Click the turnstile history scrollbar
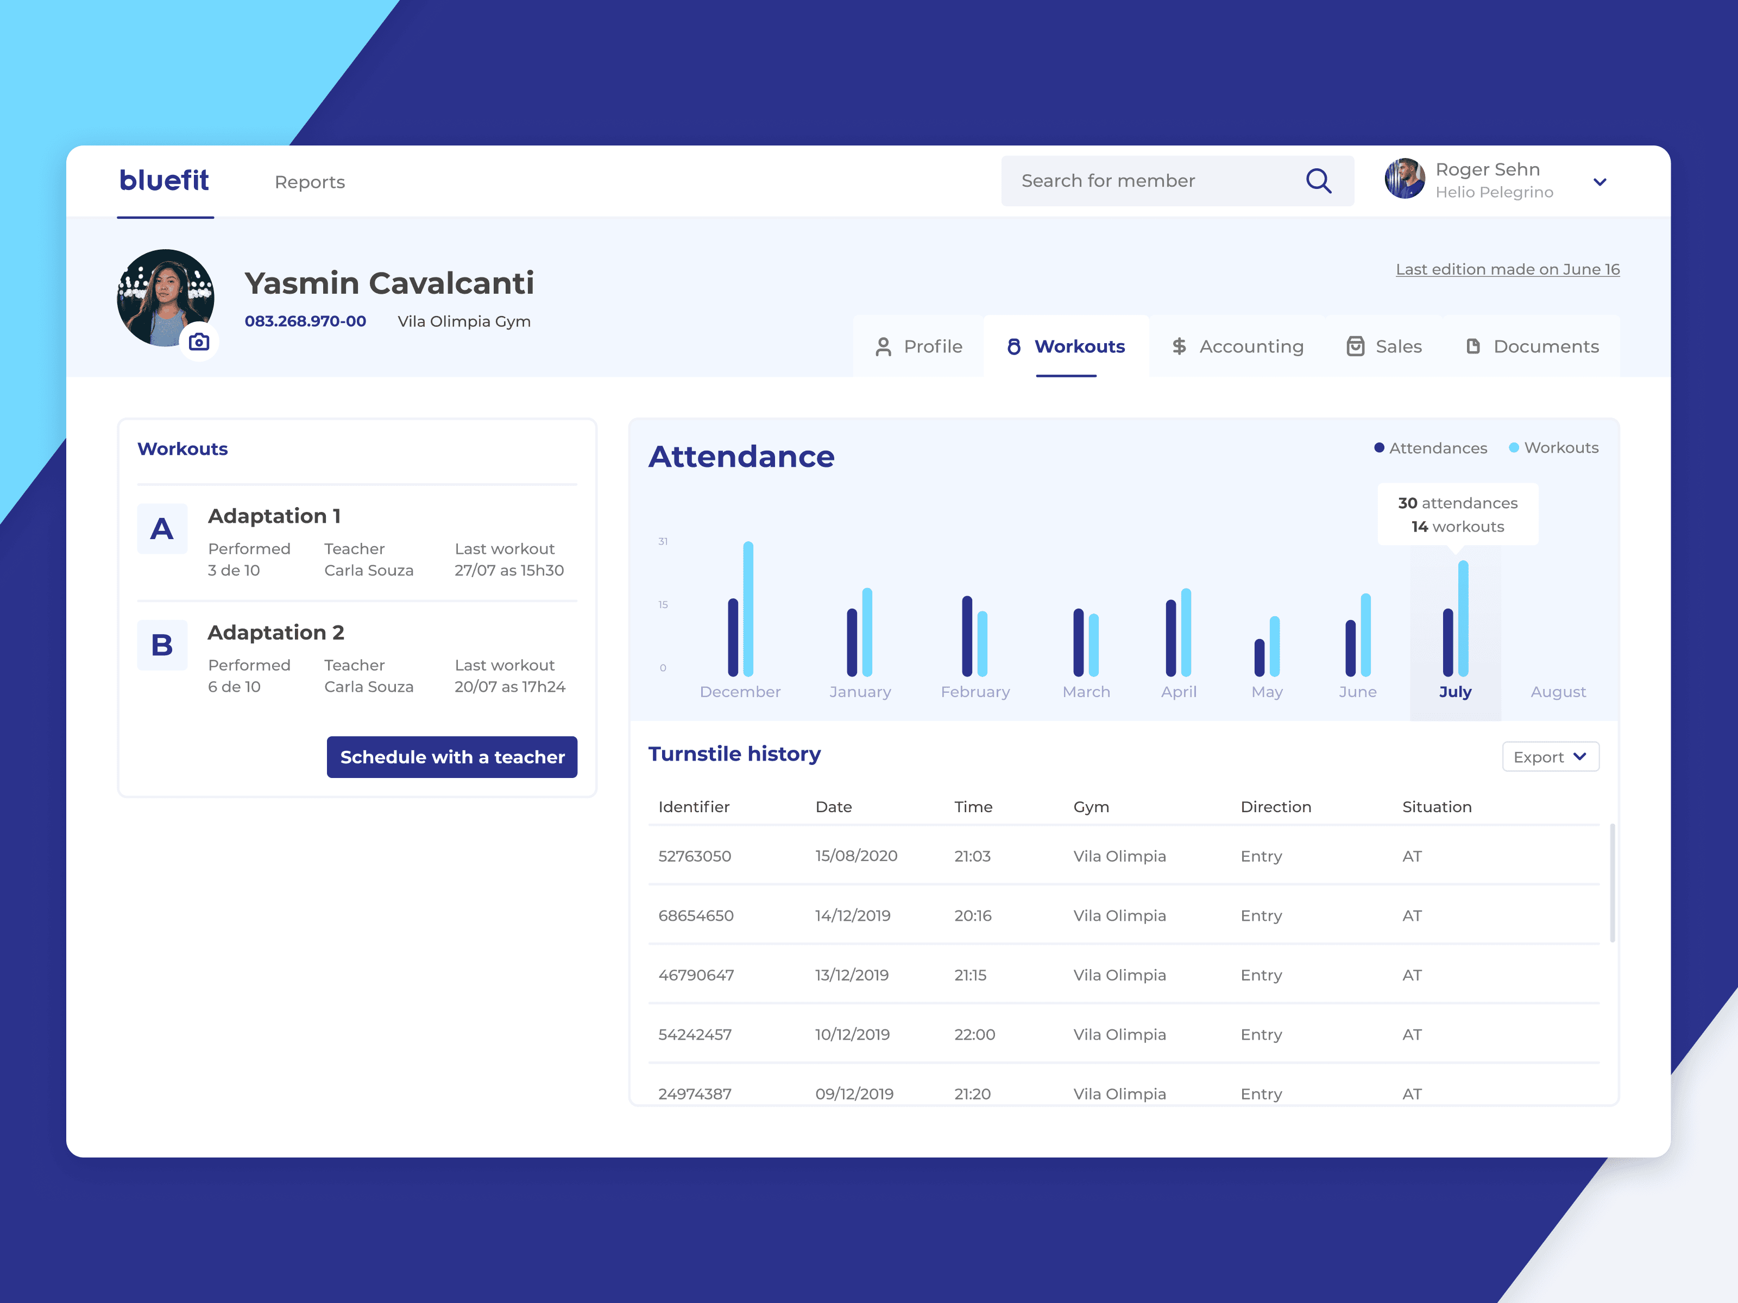 tap(1613, 883)
